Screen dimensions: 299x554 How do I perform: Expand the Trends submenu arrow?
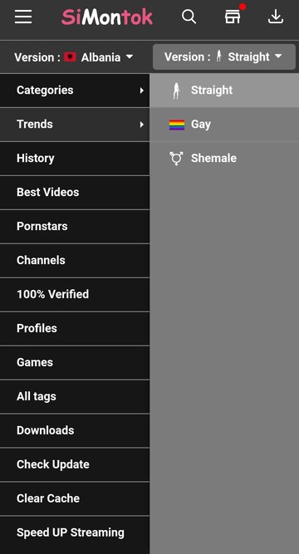[142, 125]
